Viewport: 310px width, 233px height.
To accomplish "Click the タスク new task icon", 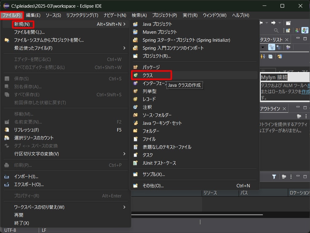I will point(135,155).
